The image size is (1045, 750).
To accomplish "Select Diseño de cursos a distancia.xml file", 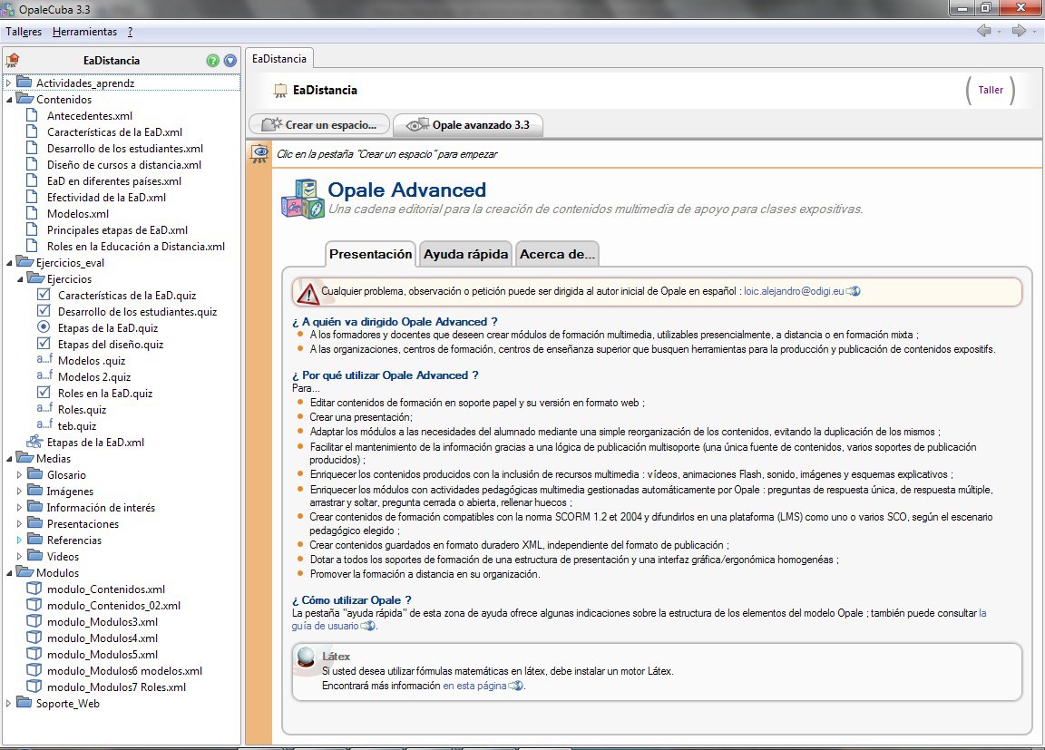I will [124, 164].
